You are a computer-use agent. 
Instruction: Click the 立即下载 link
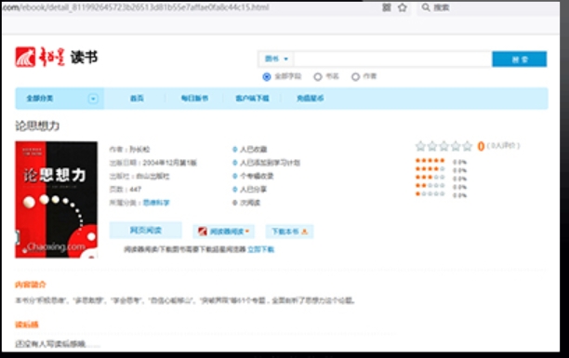[x=261, y=249]
